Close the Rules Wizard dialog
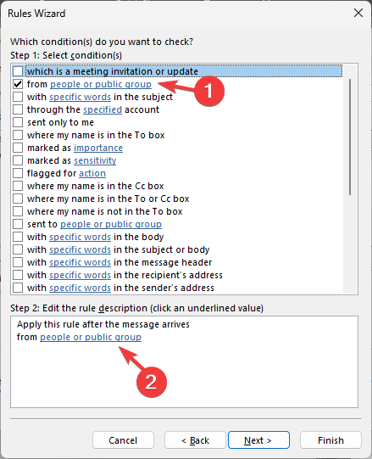This screenshot has width=372, height=459. [358, 13]
